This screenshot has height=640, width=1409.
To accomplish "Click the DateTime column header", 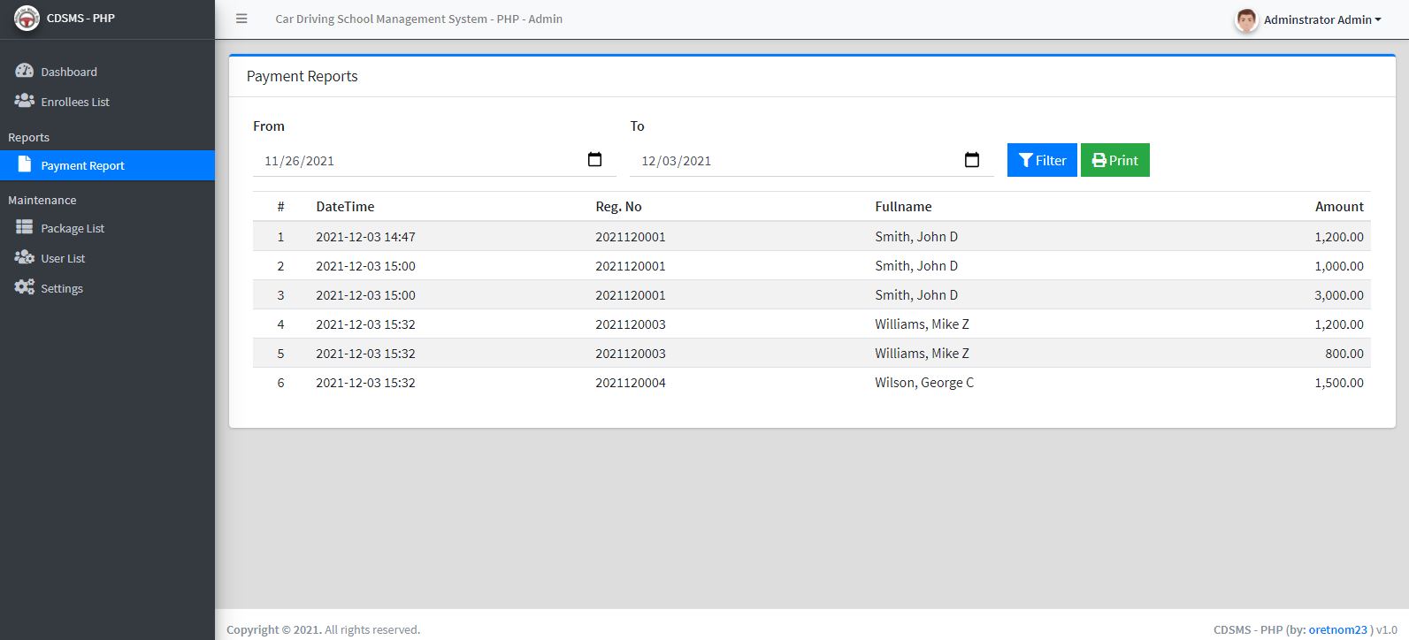I will click(345, 206).
